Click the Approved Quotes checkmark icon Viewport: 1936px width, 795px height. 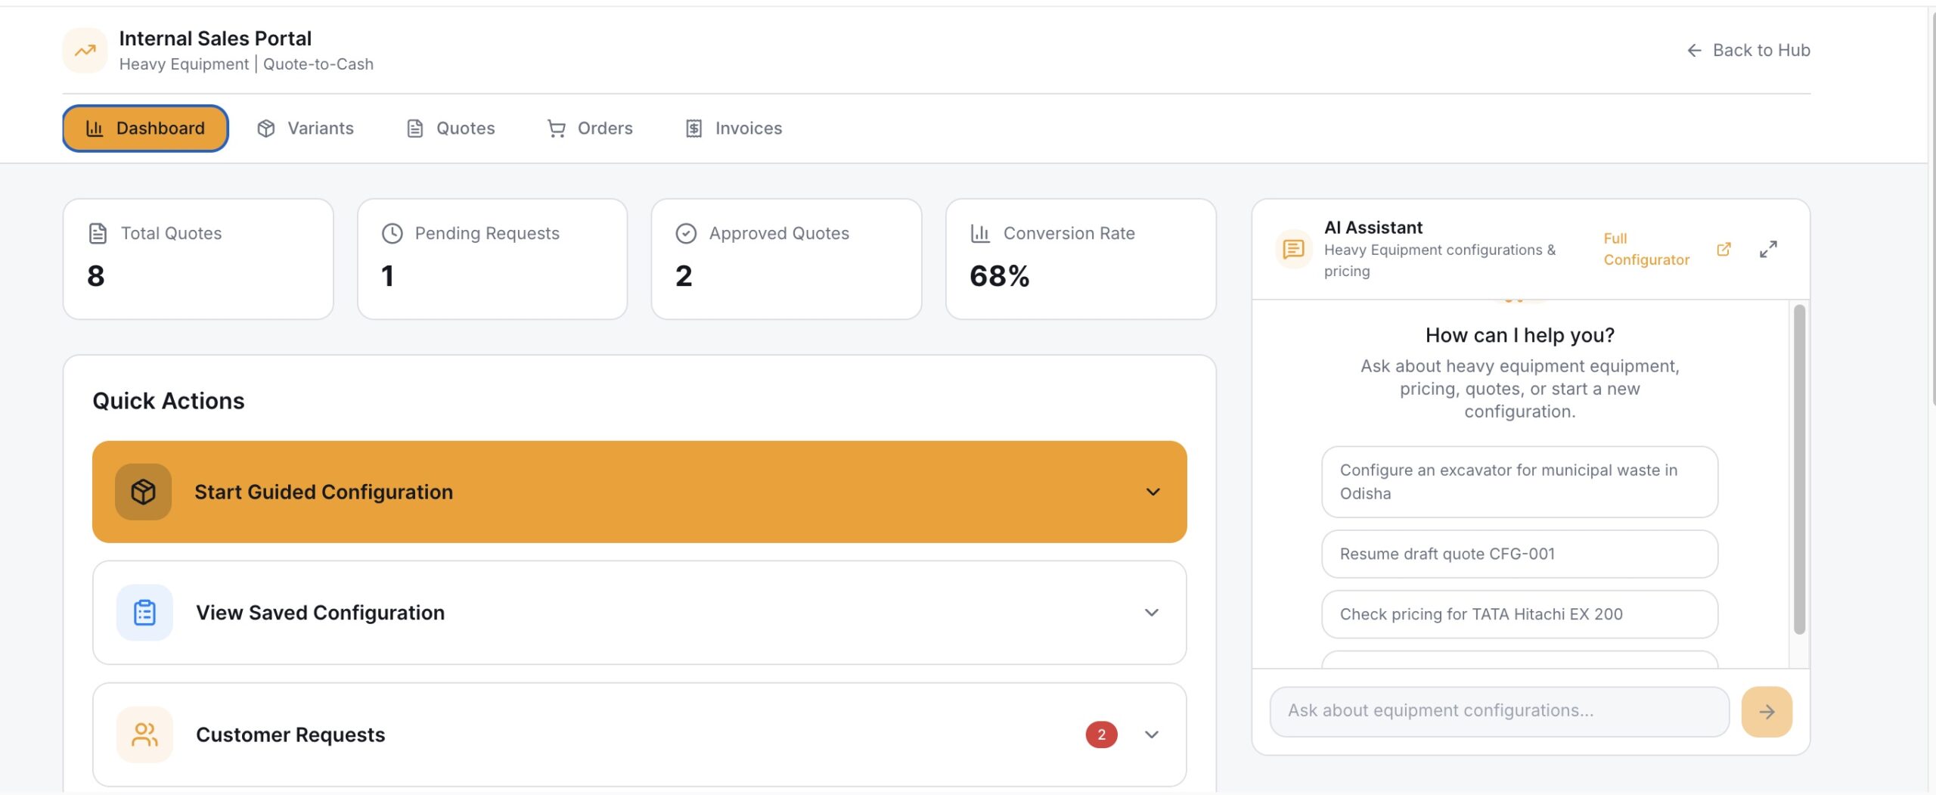pyautogui.click(x=685, y=234)
